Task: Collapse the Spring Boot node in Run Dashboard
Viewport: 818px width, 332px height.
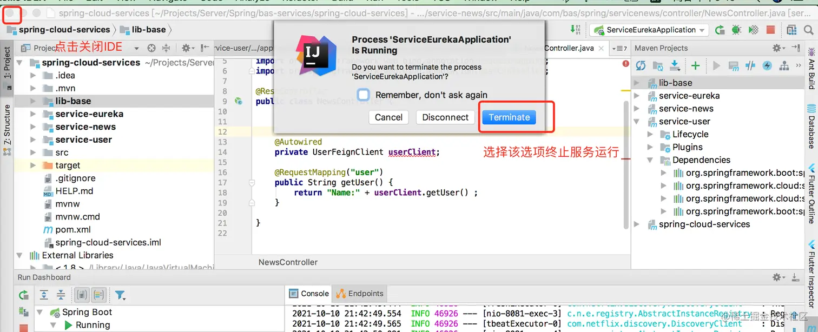Action: pos(40,313)
